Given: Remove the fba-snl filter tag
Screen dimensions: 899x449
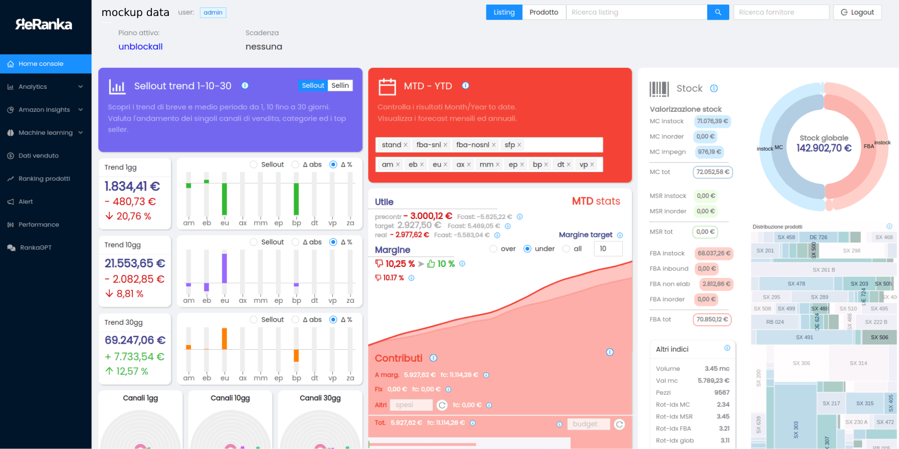Looking at the screenshot, I should click(445, 145).
